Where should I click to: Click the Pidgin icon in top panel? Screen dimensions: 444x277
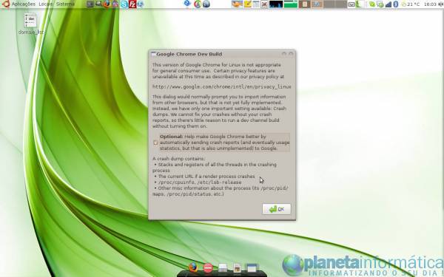[x=115, y=4]
